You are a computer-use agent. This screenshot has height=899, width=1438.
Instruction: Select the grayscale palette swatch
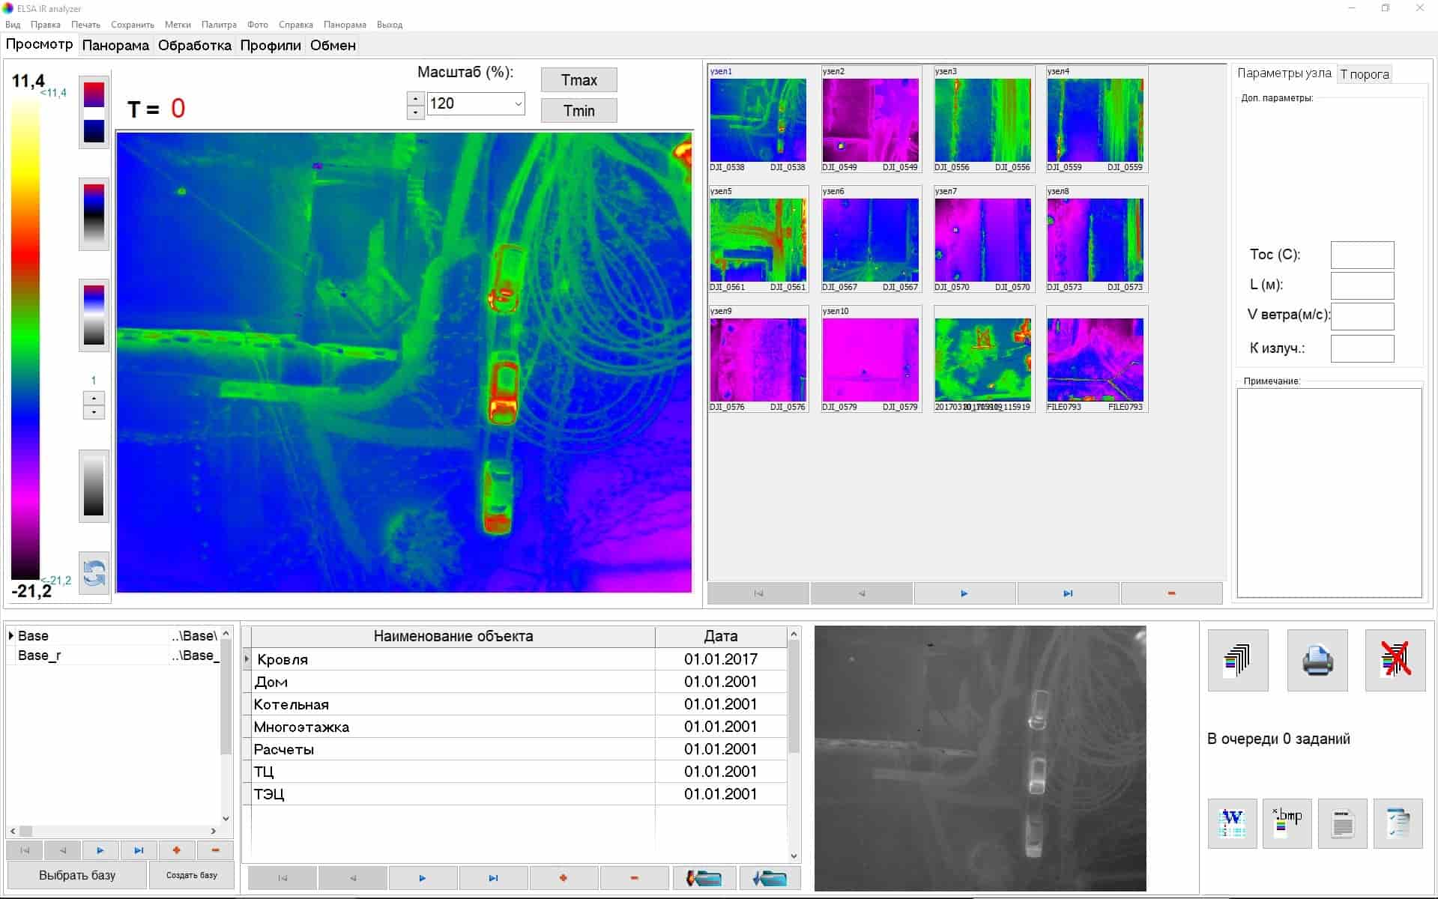click(94, 485)
